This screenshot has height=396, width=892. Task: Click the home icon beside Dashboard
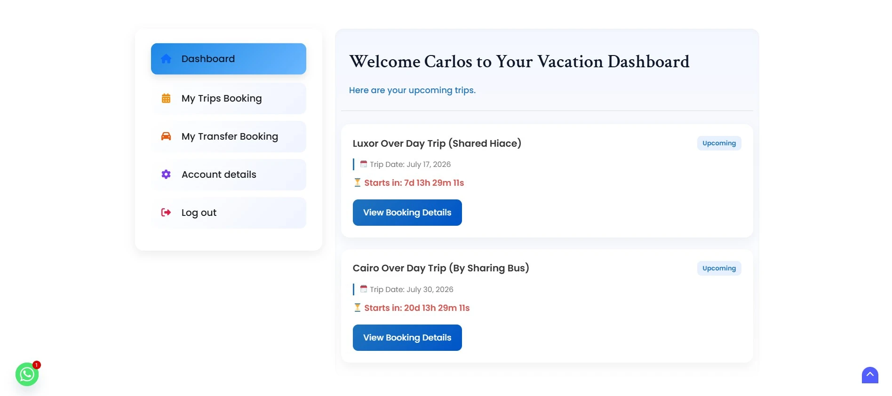[x=166, y=59]
